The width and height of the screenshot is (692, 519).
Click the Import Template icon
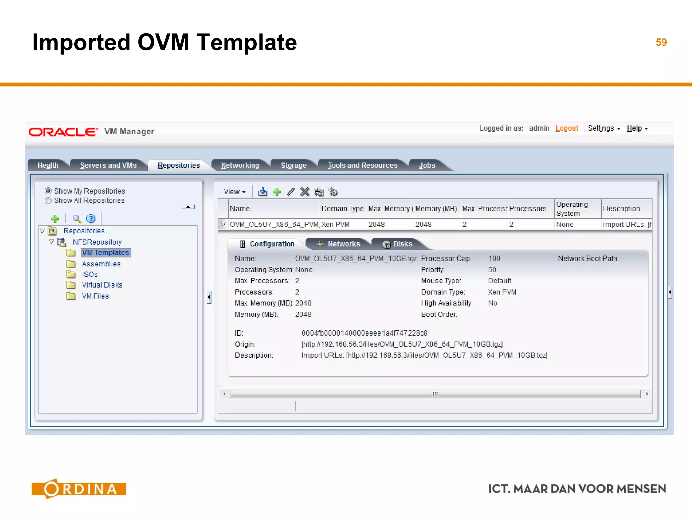(263, 192)
